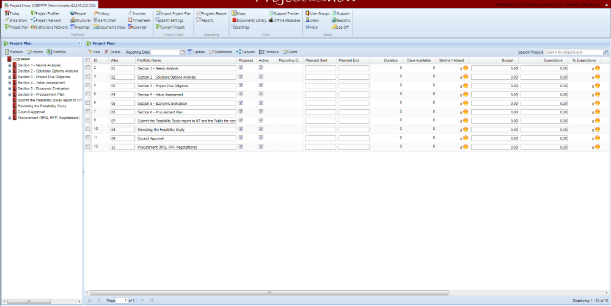Image resolution: width=611 pixels, height=306 pixels.
Task: Toggle Active for Section 6 - Procurement Plan
Action: [x=261, y=112]
